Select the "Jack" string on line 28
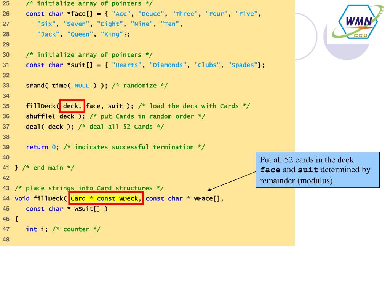 coord(48,34)
